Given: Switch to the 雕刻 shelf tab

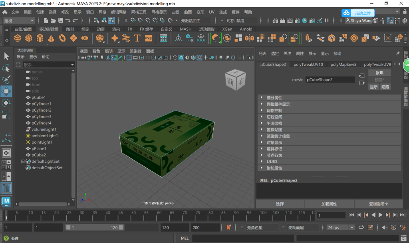Looking at the screenshot, I should point(70,29).
